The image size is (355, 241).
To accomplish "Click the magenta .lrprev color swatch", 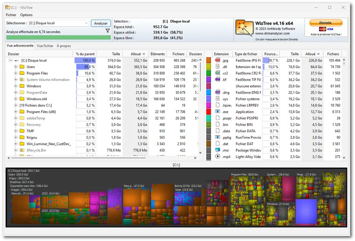I will 209,105.
